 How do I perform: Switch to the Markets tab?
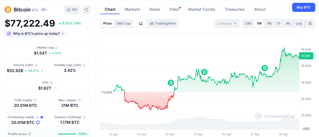click(132, 9)
